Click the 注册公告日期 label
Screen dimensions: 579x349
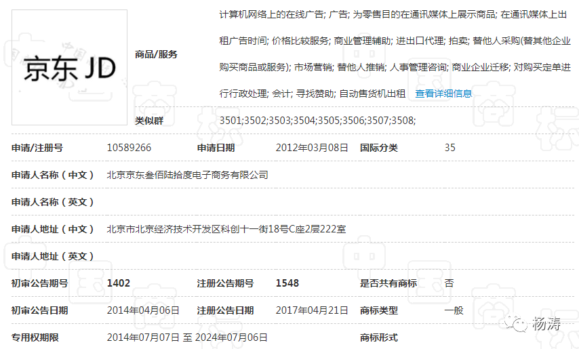coord(225,310)
